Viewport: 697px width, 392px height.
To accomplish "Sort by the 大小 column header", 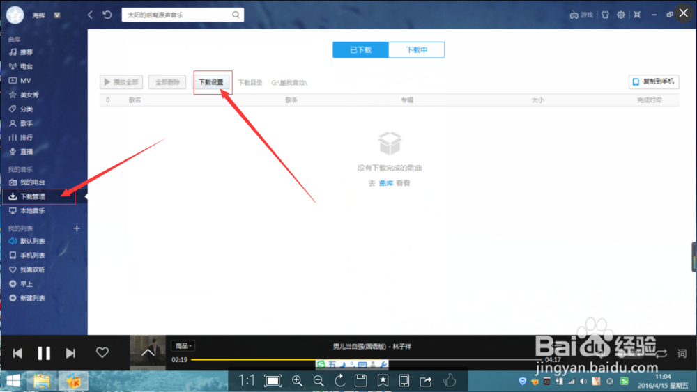I will click(x=537, y=100).
